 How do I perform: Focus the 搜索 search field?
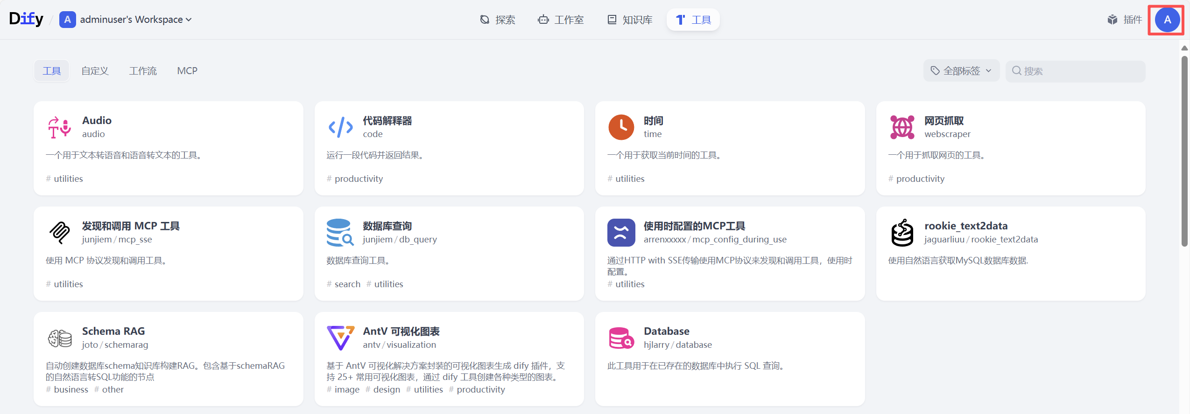coord(1075,71)
